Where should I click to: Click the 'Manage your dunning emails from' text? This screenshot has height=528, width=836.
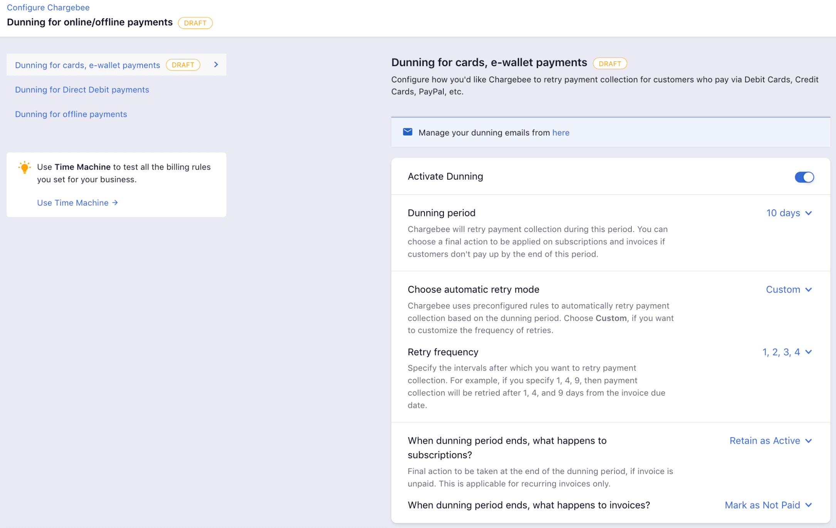484,133
